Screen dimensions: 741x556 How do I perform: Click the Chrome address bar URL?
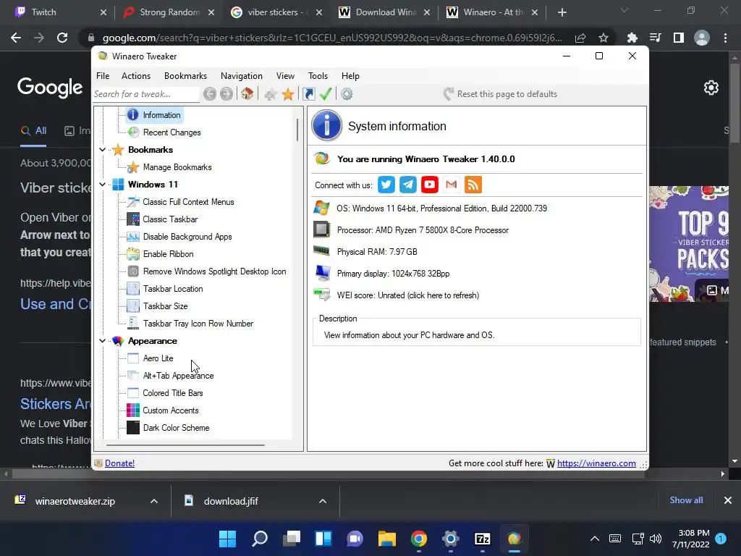tap(331, 38)
